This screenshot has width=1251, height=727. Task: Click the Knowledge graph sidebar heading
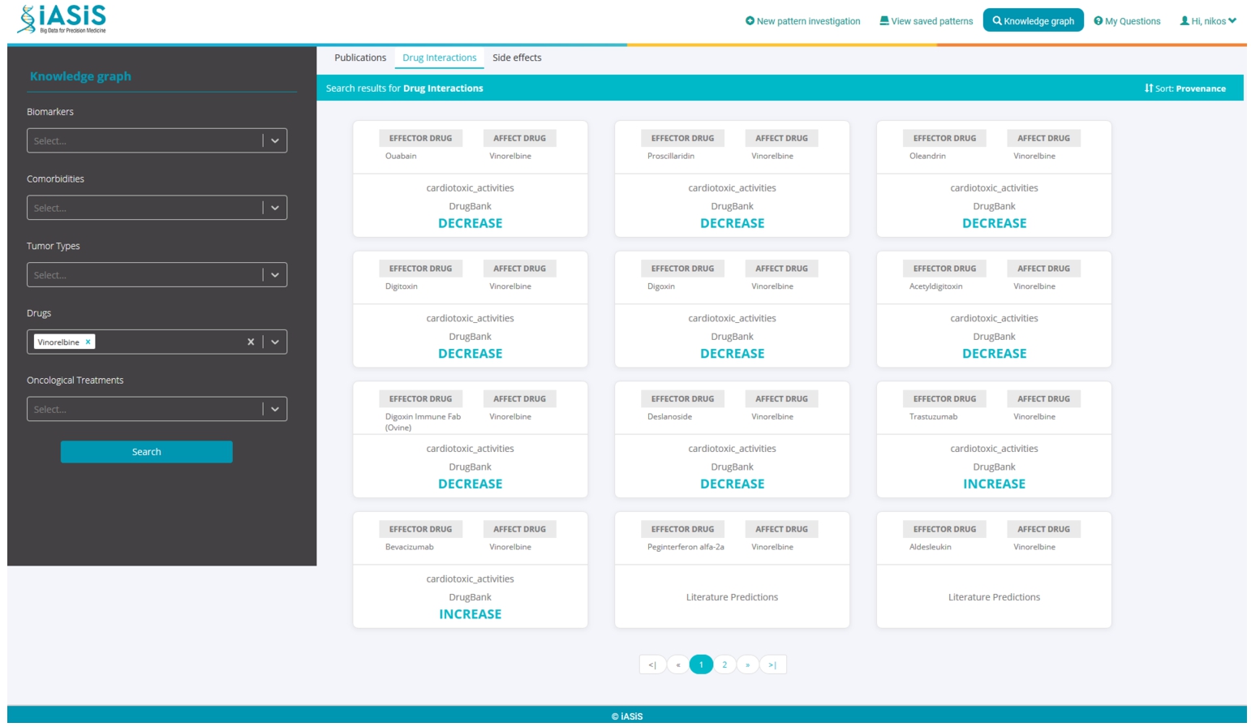(x=80, y=76)
